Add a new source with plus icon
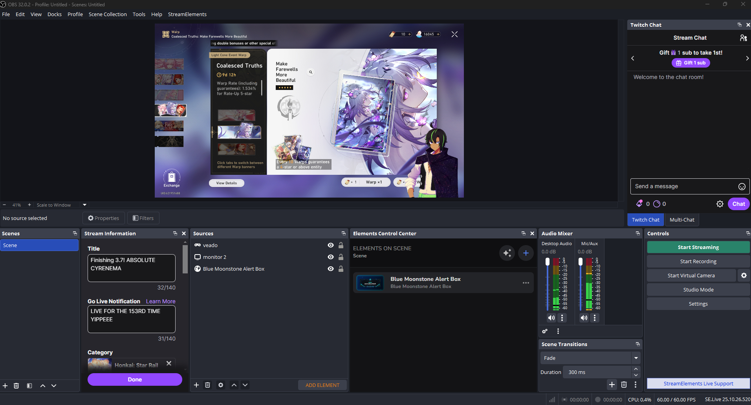The height and width of the screenshot is (405, 751). tap(196, 385)
